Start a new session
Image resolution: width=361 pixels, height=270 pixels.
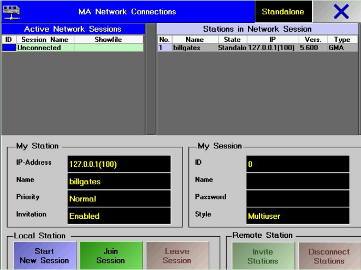pyautogui.click(x=45, y=255)
